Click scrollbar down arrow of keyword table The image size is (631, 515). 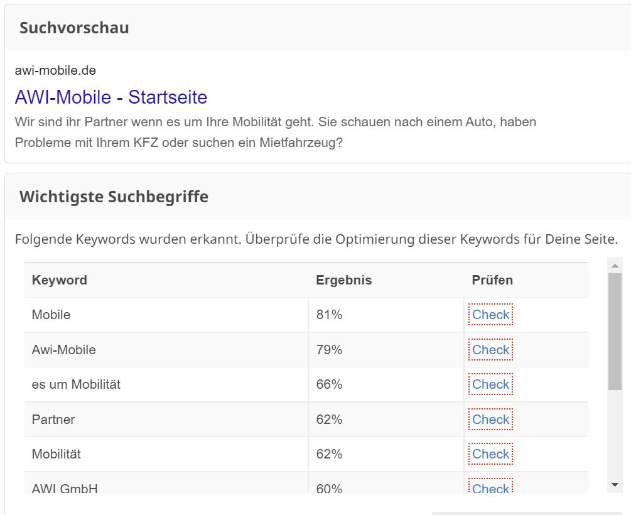615,485
